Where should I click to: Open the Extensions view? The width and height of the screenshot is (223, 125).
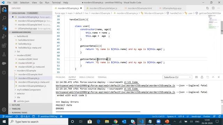pyautogui.click(x=4, y=45)
